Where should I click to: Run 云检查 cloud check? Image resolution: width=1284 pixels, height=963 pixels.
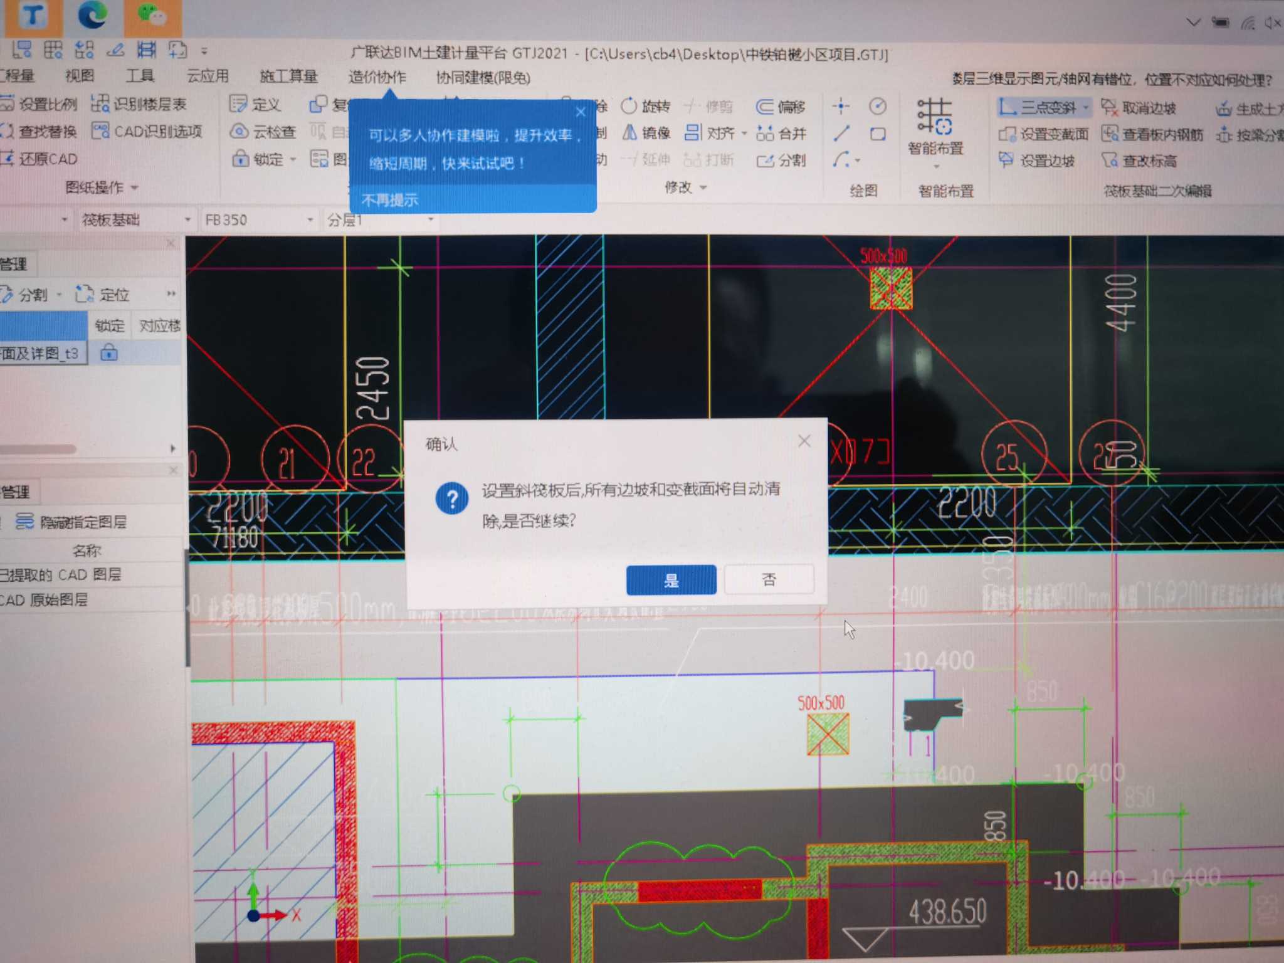coord(263,132)
